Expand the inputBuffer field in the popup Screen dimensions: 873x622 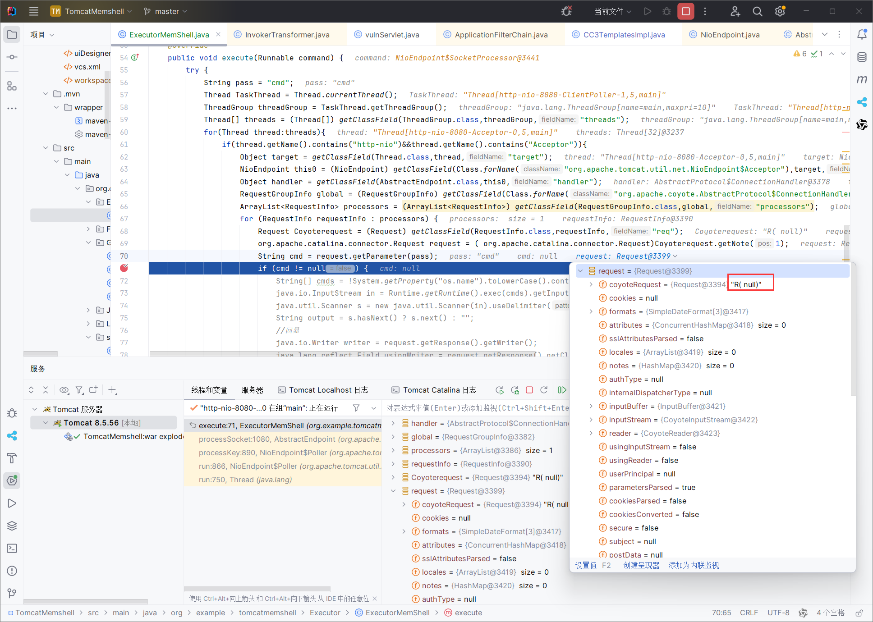(x=591, y=406)
